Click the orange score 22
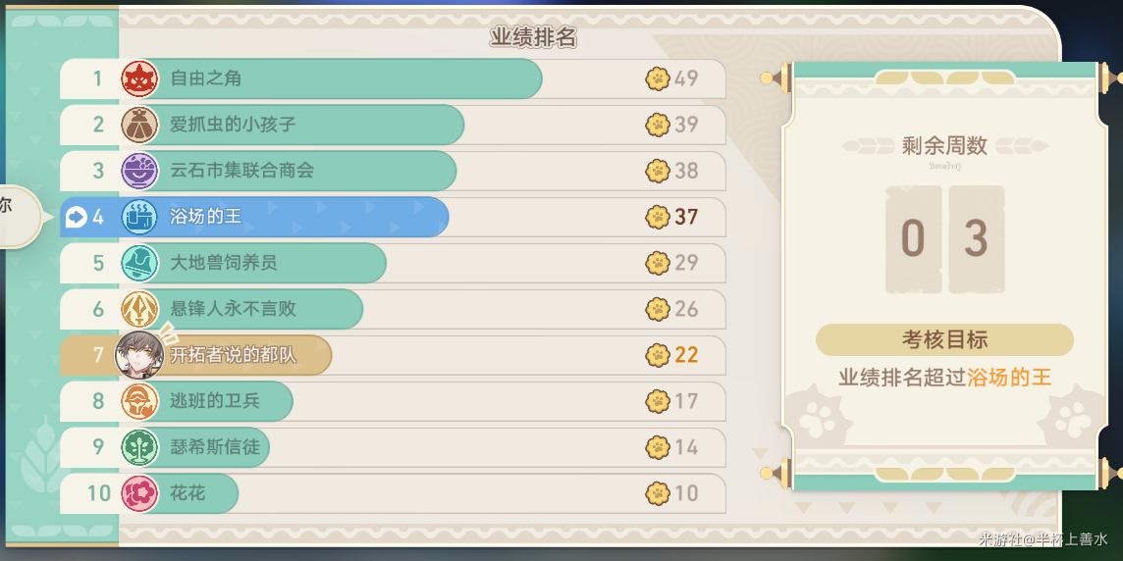This screenshot has width=1123, height=561. [686, 355]
